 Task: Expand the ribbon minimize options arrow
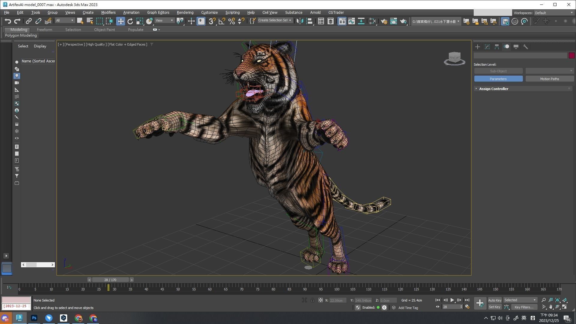(159, 30)
